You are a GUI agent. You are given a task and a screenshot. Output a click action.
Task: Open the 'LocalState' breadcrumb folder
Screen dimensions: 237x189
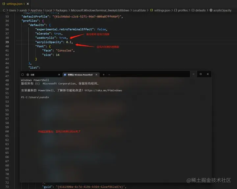tap(139, 10)
